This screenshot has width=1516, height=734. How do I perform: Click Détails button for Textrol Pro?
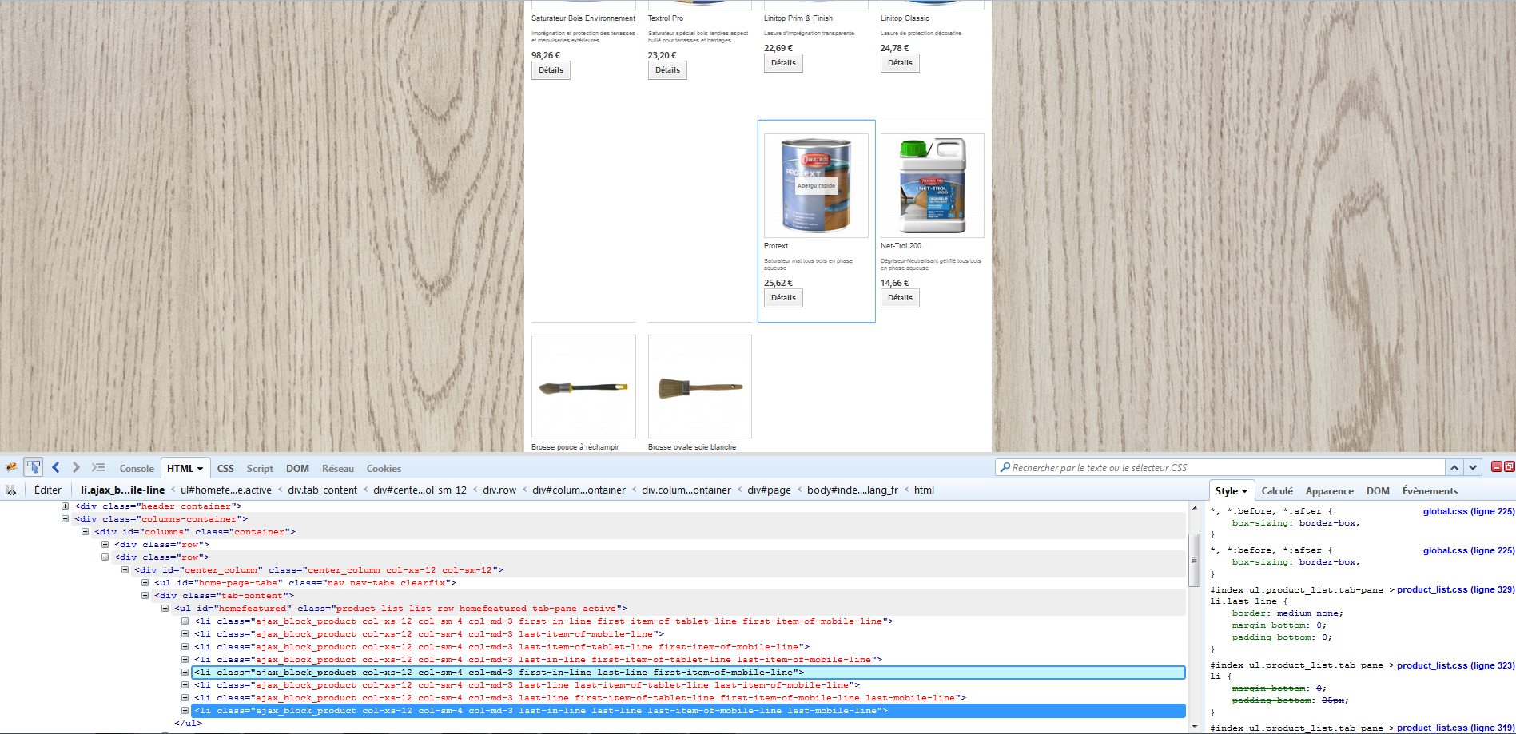pyautogui.click(x=667, y=70)
